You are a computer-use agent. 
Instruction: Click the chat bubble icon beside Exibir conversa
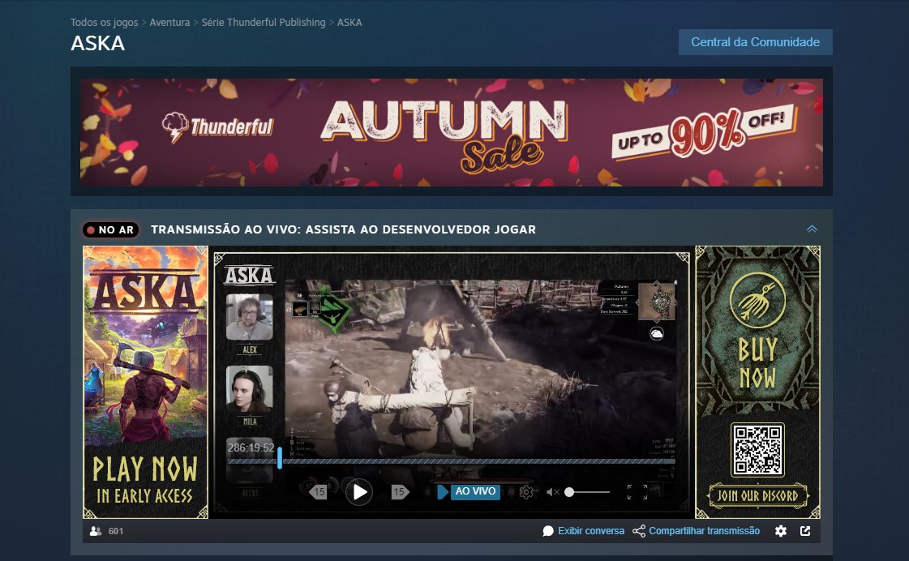pyautogui.click(x=548, y=531)
